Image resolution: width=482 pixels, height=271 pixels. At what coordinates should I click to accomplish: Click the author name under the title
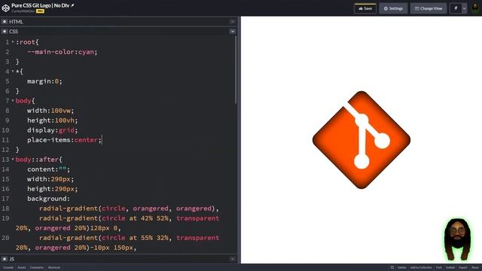click(23, 11)
